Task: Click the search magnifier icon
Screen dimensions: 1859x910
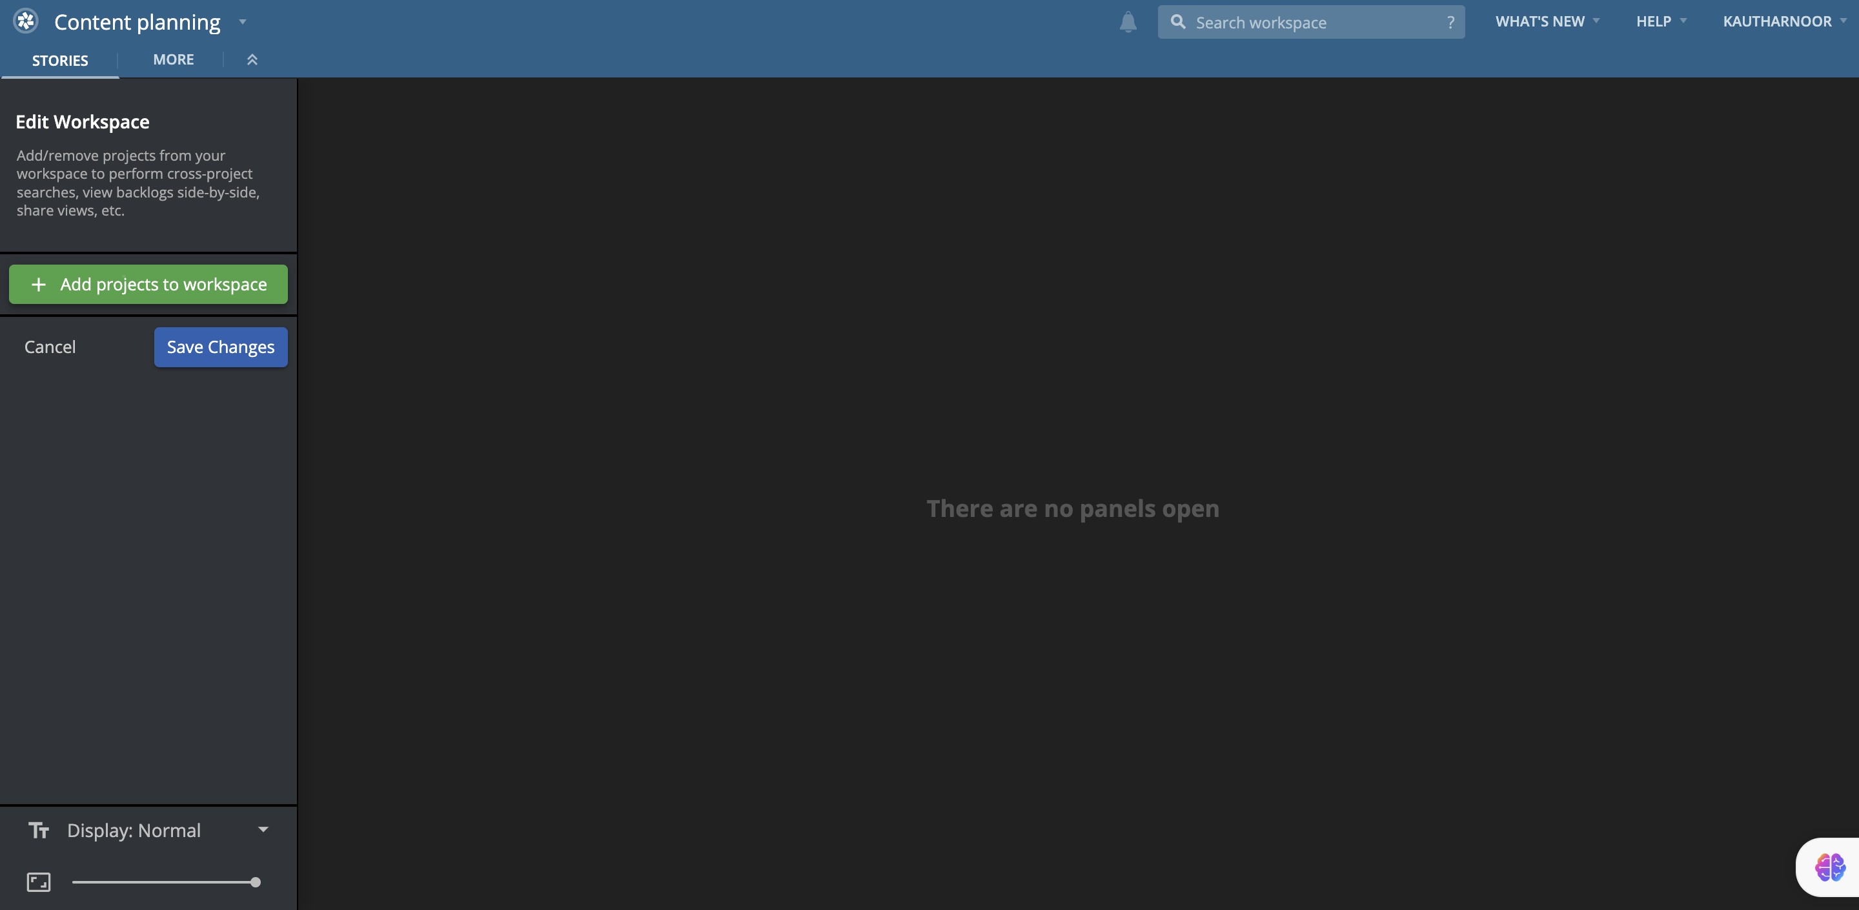Action: [1178, 22]
